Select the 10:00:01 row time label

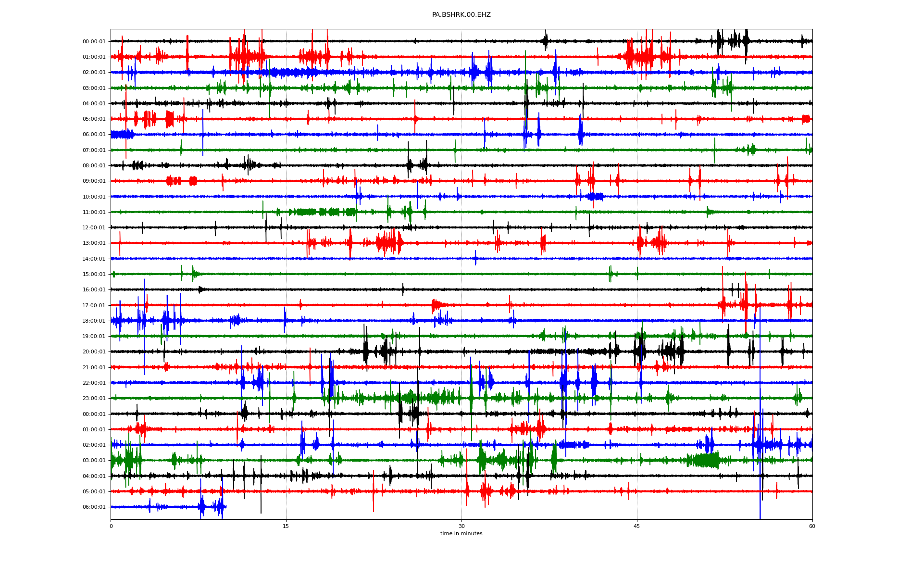click(x=94, y=197)
